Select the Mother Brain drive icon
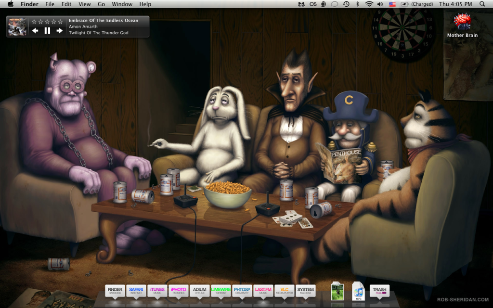This screenshot has width=493, height=308. coord(462,21)
